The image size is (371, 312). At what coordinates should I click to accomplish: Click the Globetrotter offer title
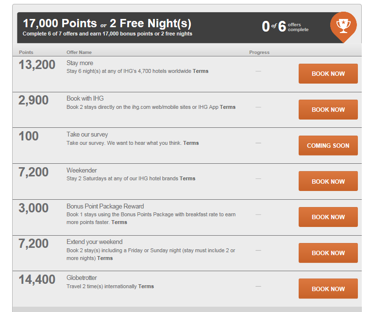click(82, 277)
